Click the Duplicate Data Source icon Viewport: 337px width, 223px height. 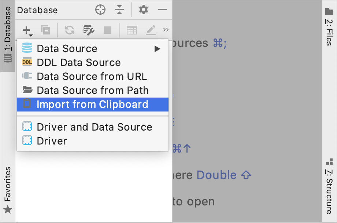coord(45,30)
